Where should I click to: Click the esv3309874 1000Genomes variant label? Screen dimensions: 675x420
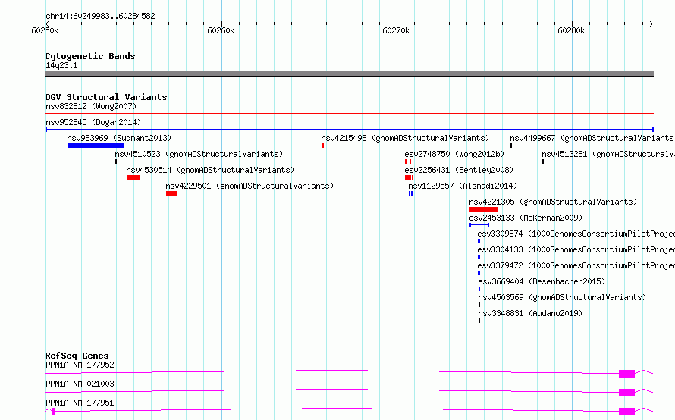point(576,234)
